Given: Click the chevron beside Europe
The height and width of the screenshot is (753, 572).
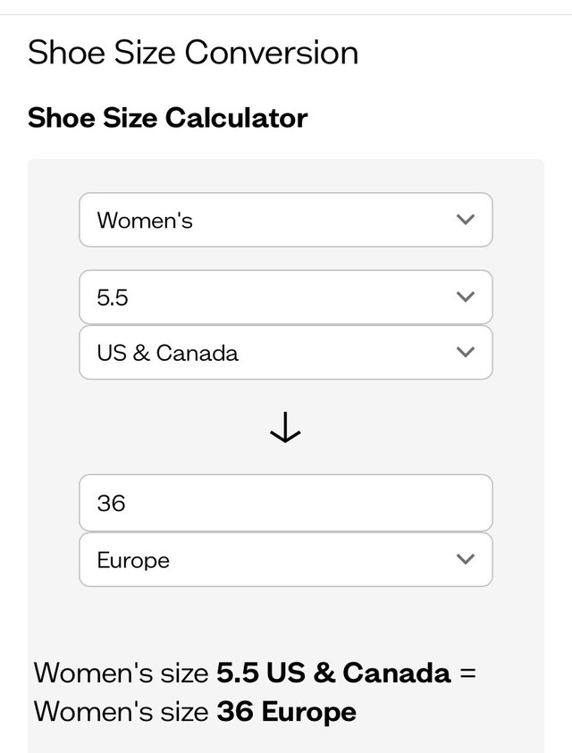Looking at the screenshot, I should point(465,559).
